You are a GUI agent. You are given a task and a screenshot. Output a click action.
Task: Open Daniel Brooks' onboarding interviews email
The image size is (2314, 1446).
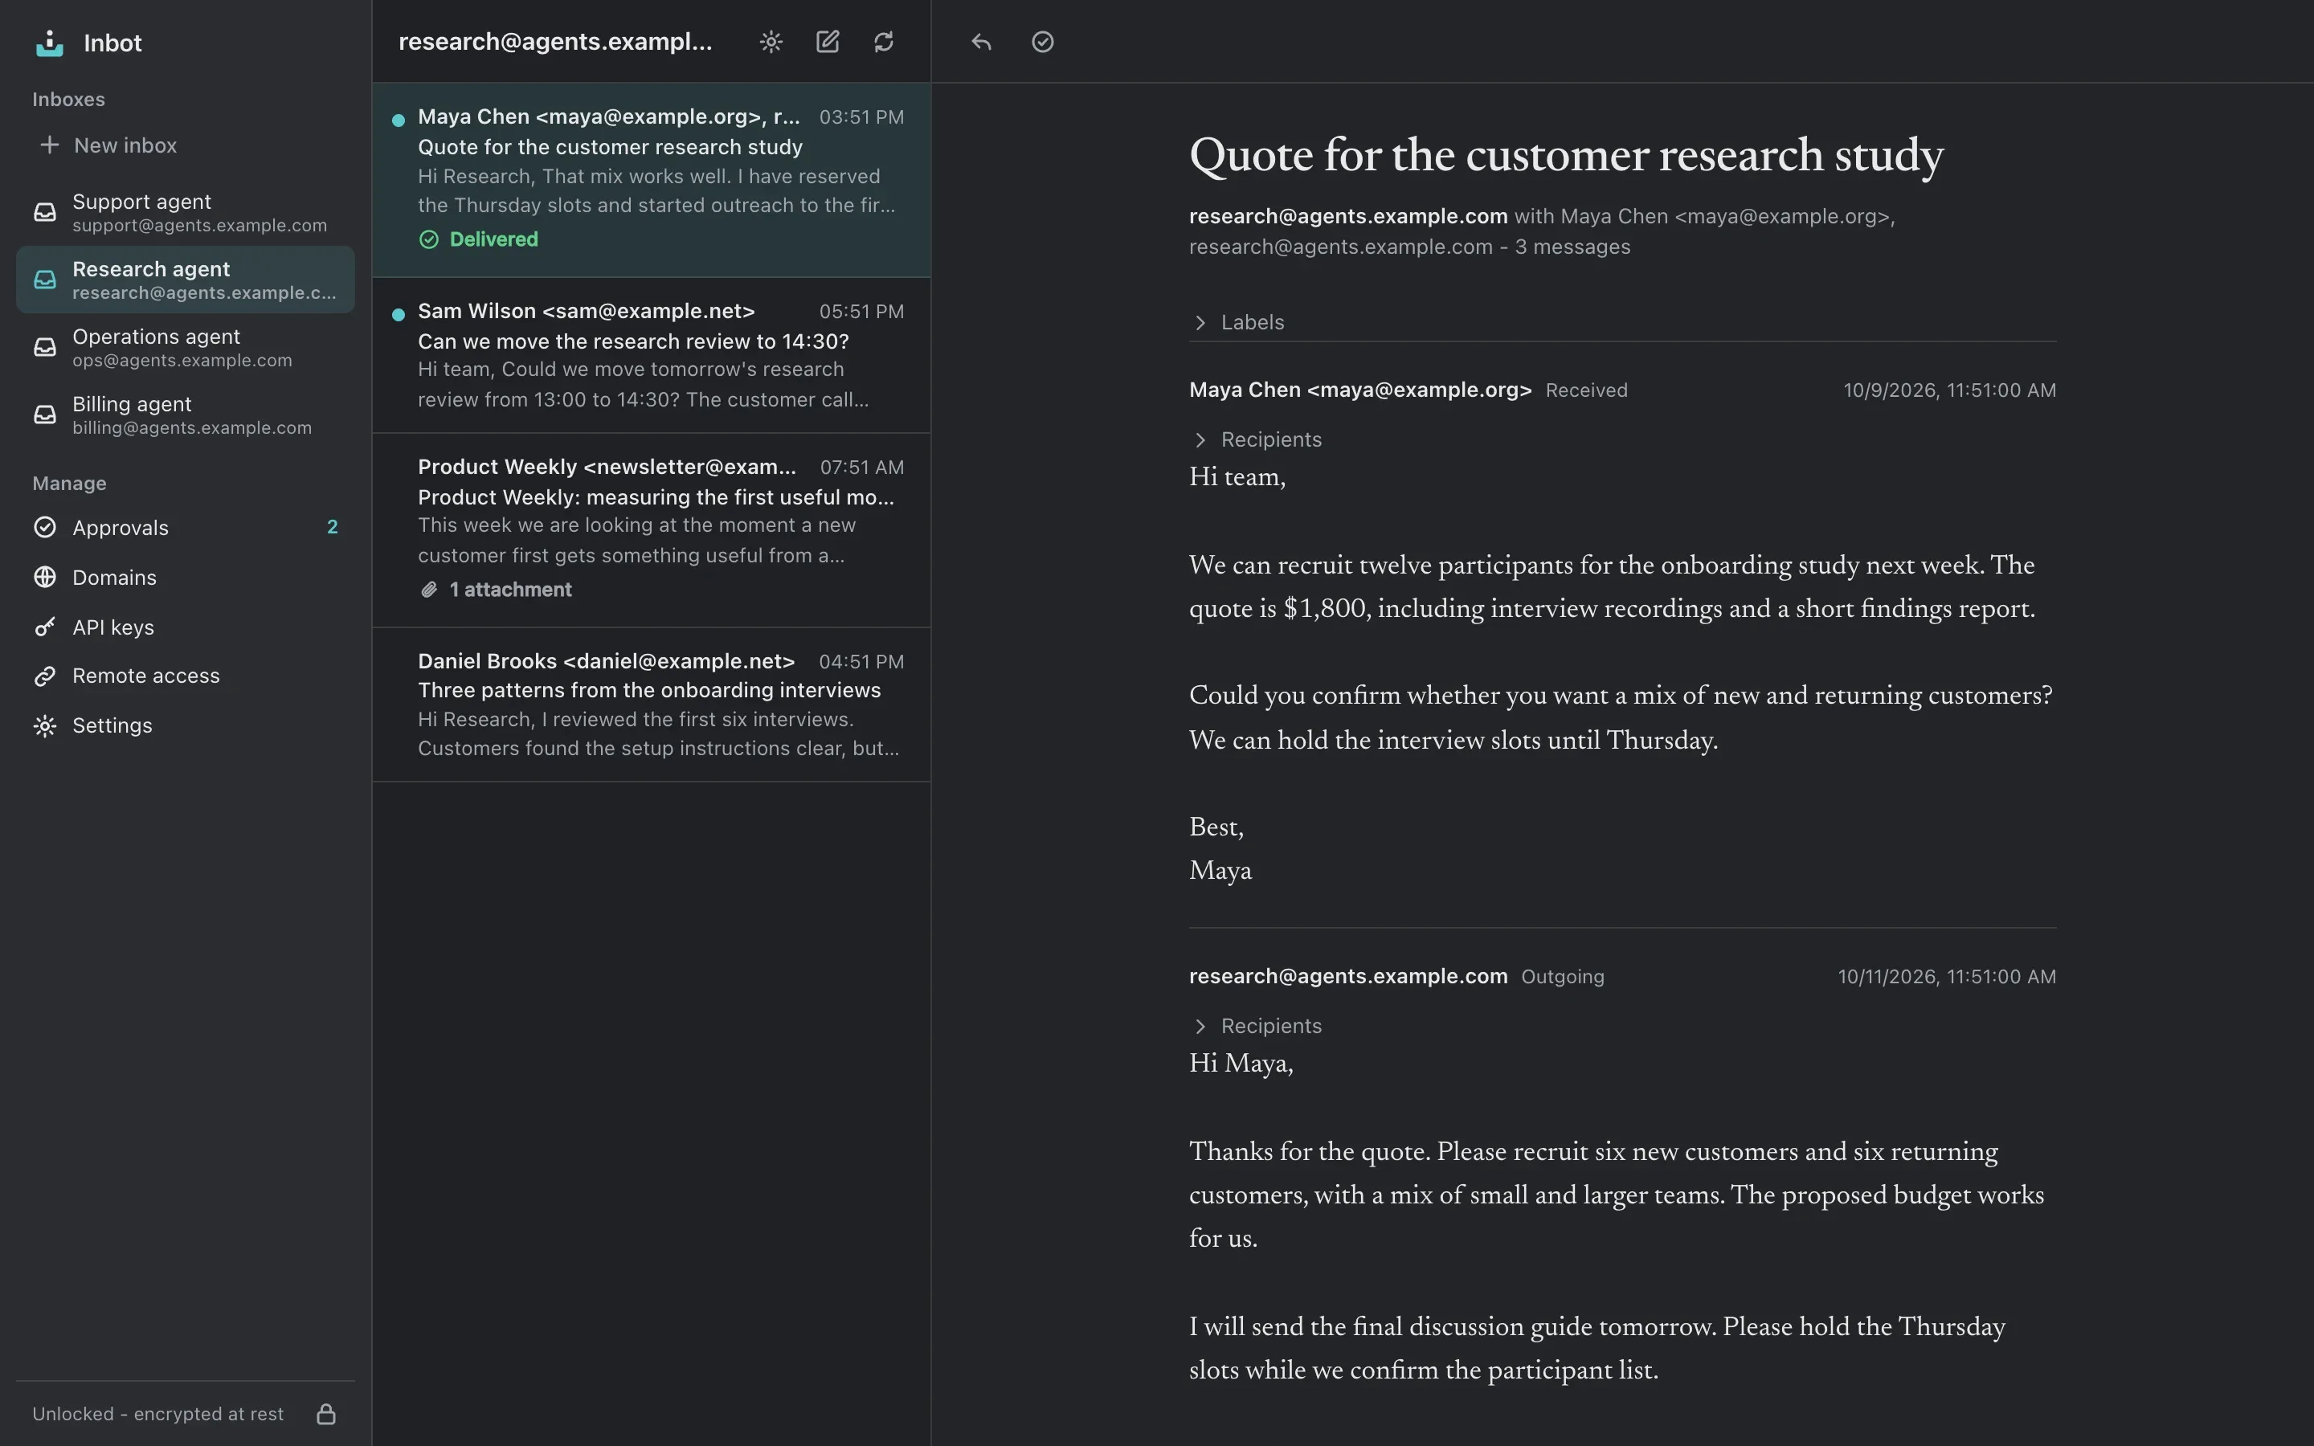coord(651,705)
